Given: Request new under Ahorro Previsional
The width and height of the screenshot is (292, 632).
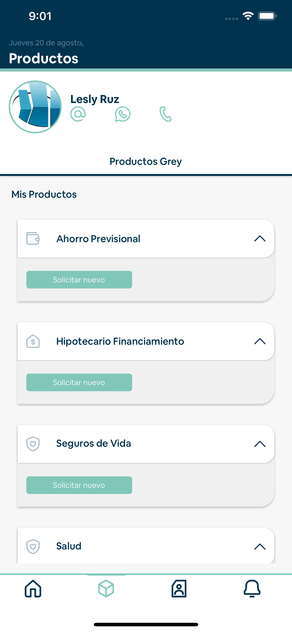Looking at the screenshot, I should pos(79,280).
